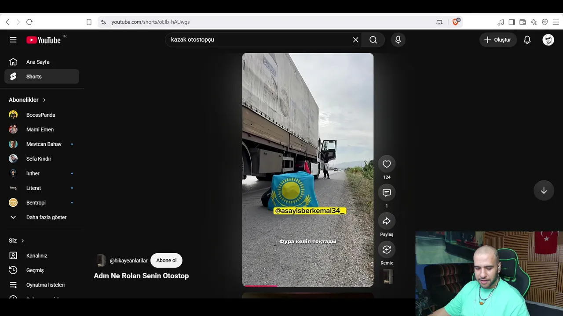Open the Mevtcan Bahav subscription channel
The image size is (563, 316).
point(42,144)
